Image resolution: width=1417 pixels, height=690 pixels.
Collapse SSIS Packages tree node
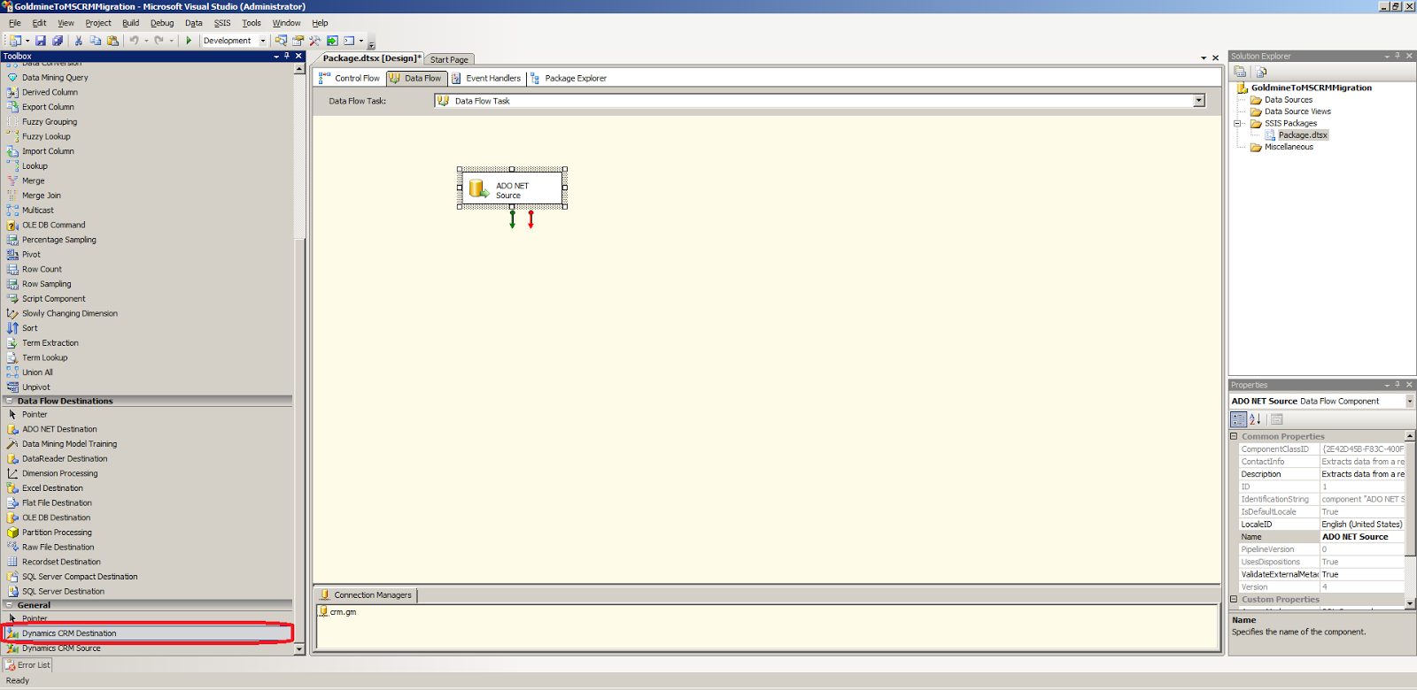1238,124
